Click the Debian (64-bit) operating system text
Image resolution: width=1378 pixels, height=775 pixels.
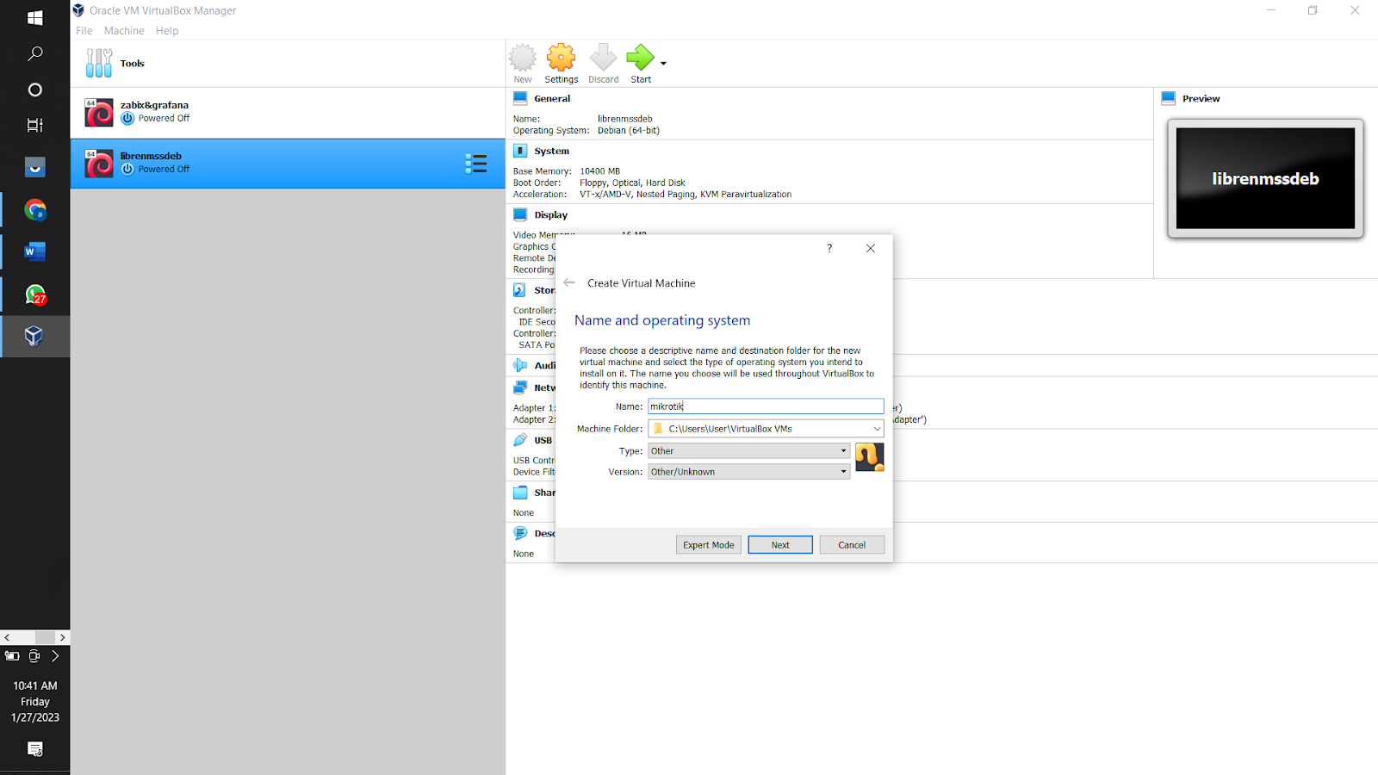point(629,131)
